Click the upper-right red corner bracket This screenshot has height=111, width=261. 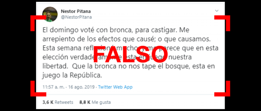click(222, 23)
